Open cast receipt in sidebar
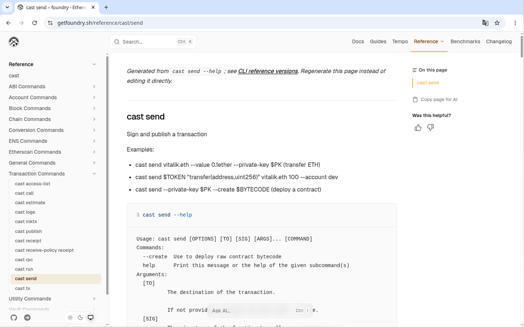 point(28,241)
